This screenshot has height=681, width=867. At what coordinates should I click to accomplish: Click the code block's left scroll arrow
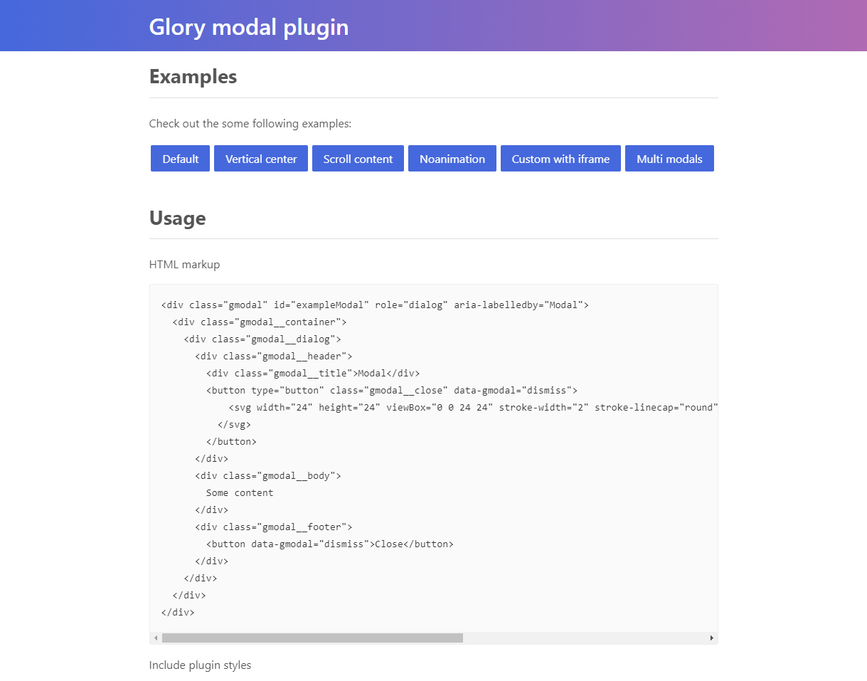pyautogui.click(x=156, y=638)
